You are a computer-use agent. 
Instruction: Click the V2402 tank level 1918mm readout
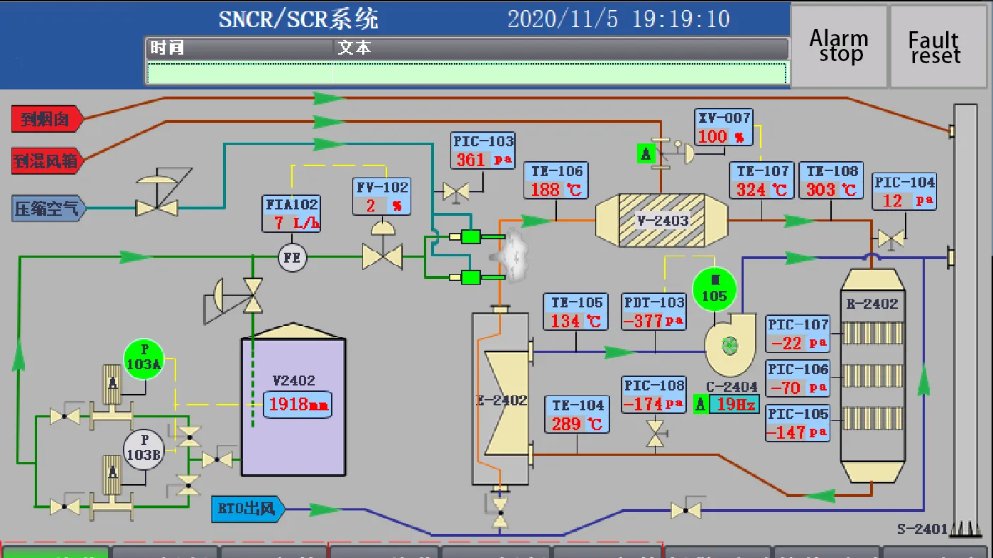pos(298,405)
